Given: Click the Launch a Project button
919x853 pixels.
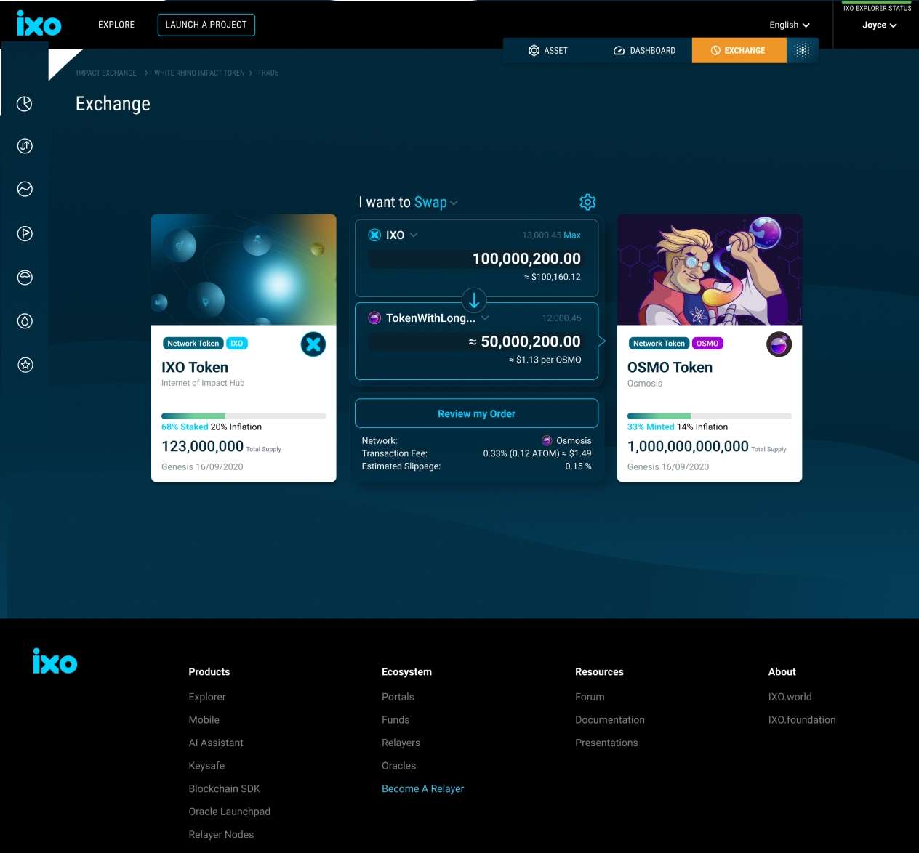Looking at the screenshot, I should click(206, 25).
